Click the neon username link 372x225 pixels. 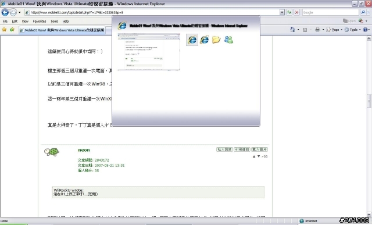point(84,150)
